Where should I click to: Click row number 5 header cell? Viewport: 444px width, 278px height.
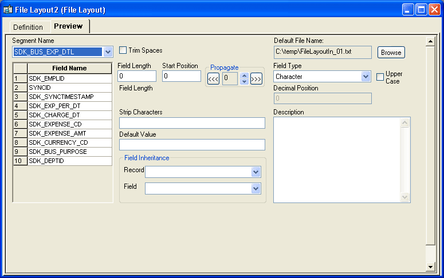point(20,115)
